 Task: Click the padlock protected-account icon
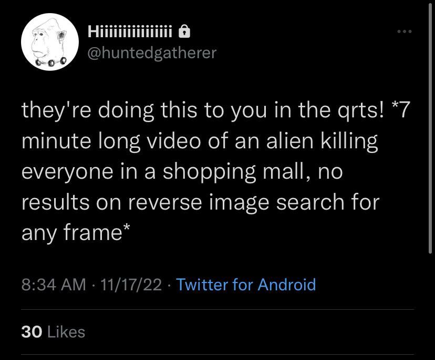point(184,31)
